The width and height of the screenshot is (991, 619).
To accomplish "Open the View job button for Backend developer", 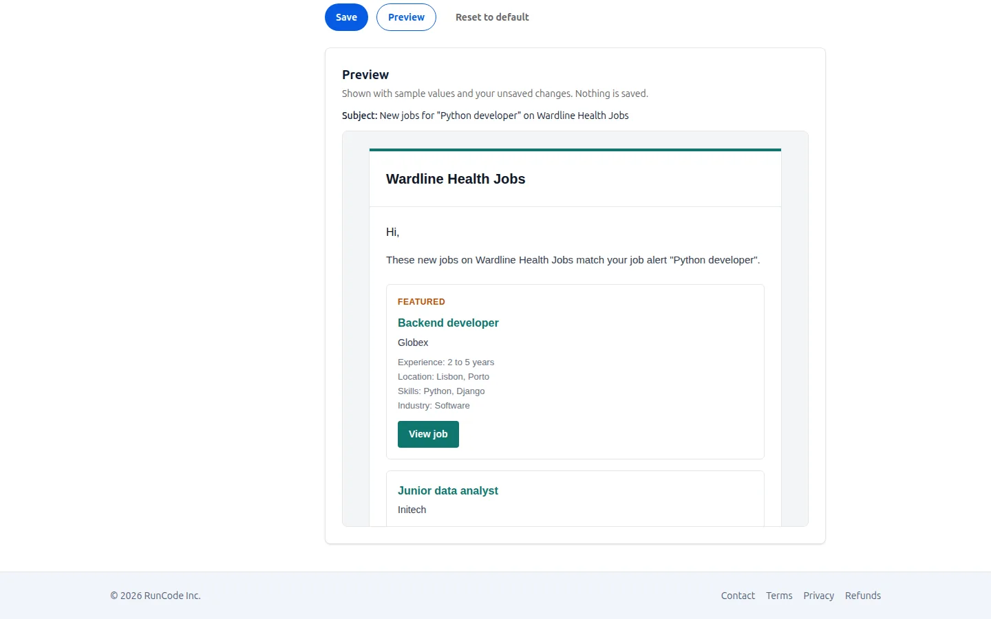I will pyautogui.click(x=428, y=434).
